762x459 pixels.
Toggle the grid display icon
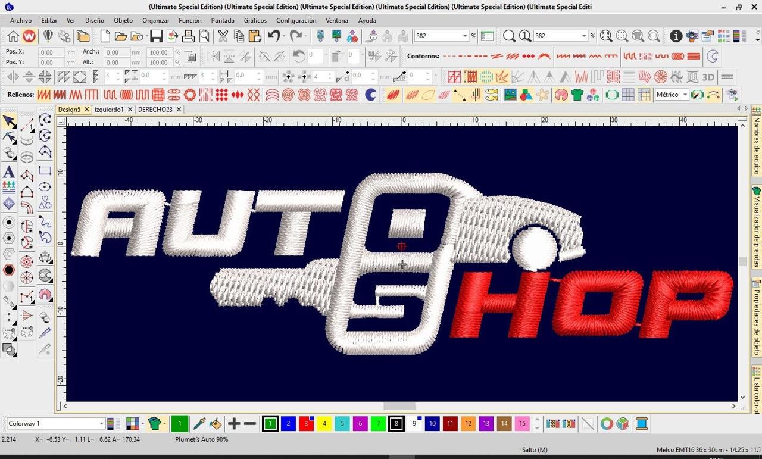click(627, 95)
